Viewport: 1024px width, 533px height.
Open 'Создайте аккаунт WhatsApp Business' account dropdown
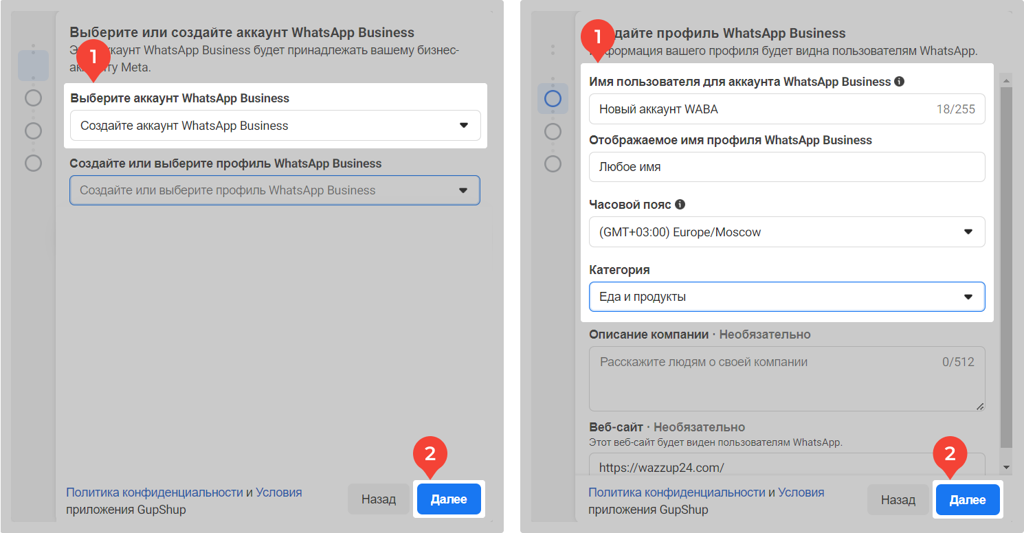(275, 126)
